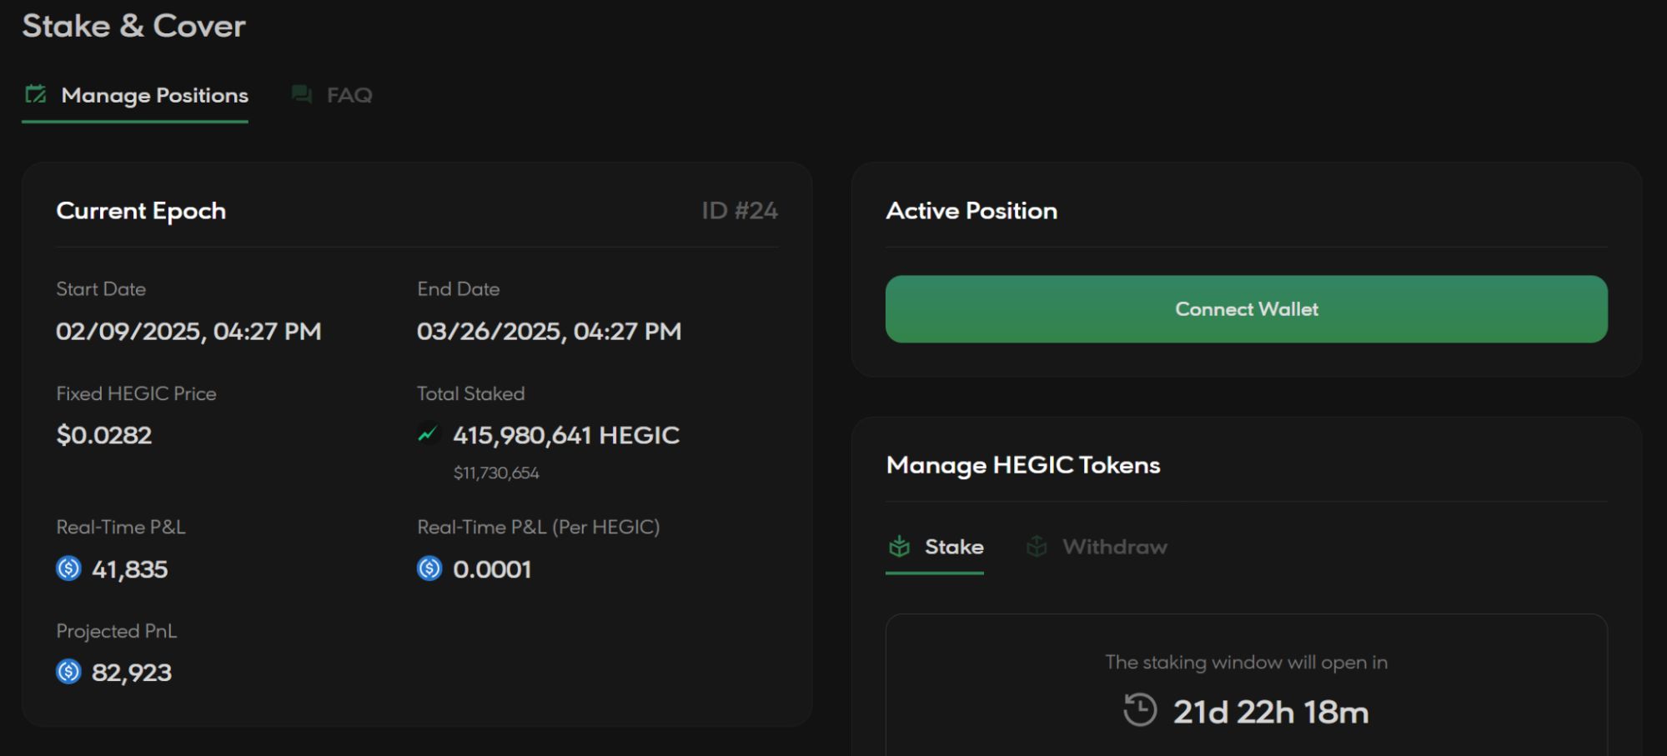This screenshot has width=1667, height=756.
Task: Click the Fixed HEGIC Price $0.0282 value
Action: [x=104, y=435]
